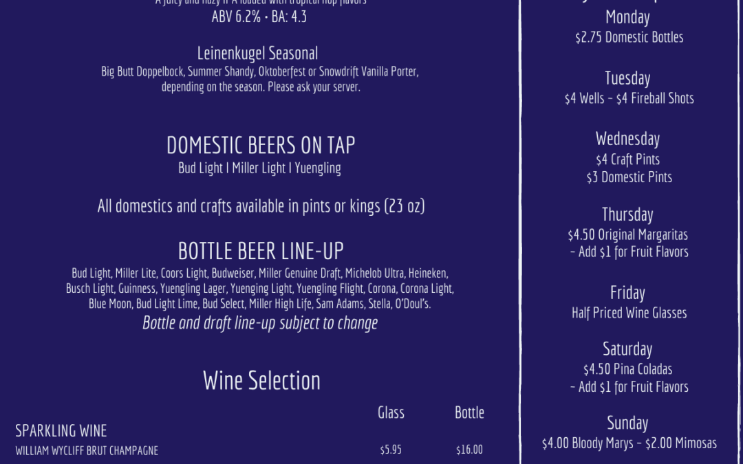Click the $16.00 bottle price
Image resolution: width=743 pixels, height=464 pixels.
click(470, 450)
